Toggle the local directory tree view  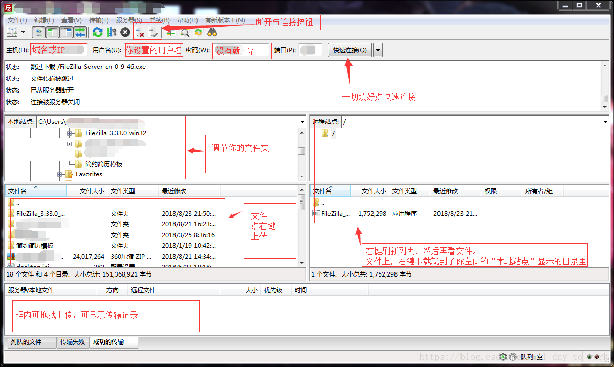click(52, 32)
